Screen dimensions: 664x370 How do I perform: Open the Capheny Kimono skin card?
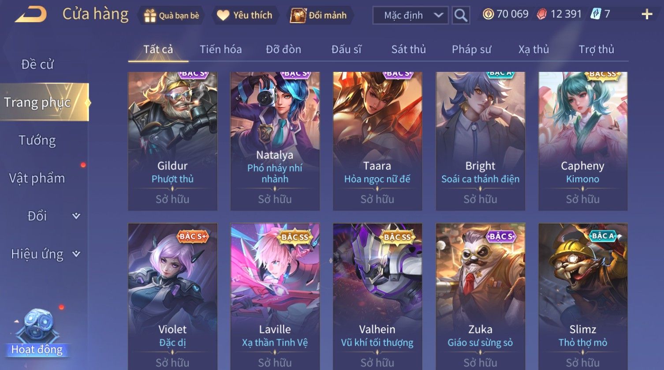tap(583, 141)
